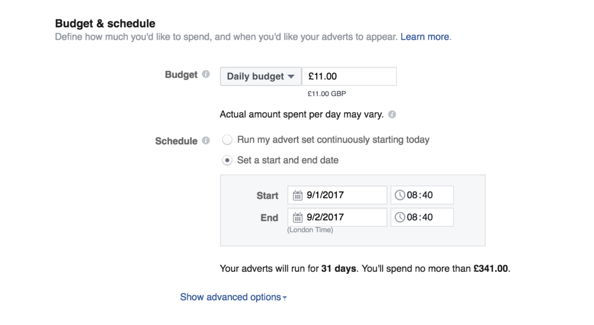The image size is (594, 325).
Task: Open the End date calendar icon
Action: point(298,217)
